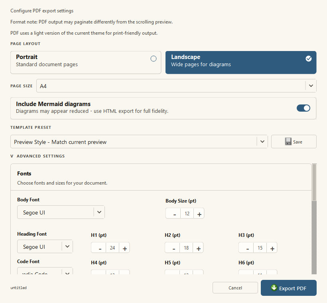Cancel the PDF export dialog
This screenshot has height=303, width=327.
point(235,288)
